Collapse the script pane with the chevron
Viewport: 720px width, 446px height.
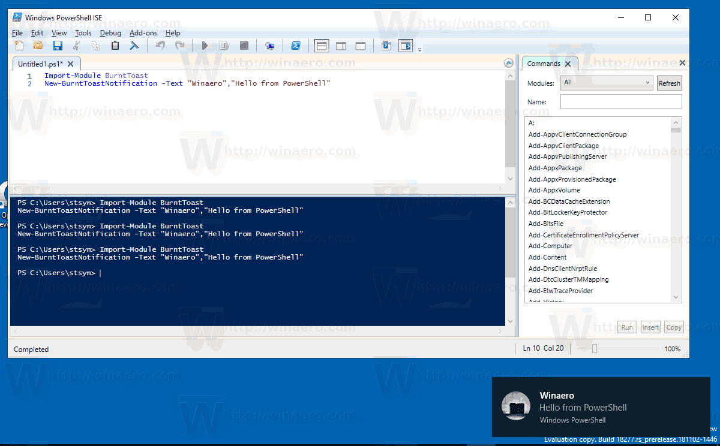click(x=508, y=62)
